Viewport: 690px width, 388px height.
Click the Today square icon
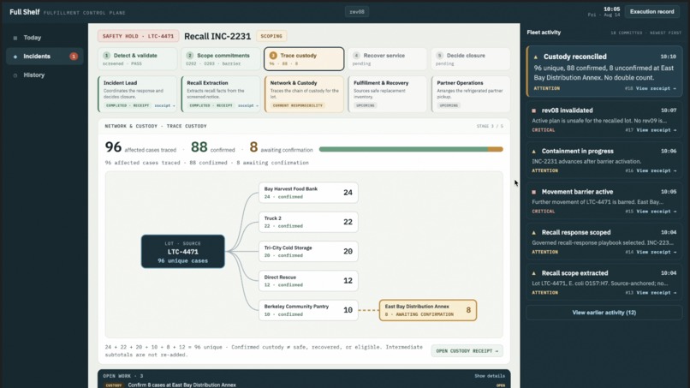pos(15,39)
